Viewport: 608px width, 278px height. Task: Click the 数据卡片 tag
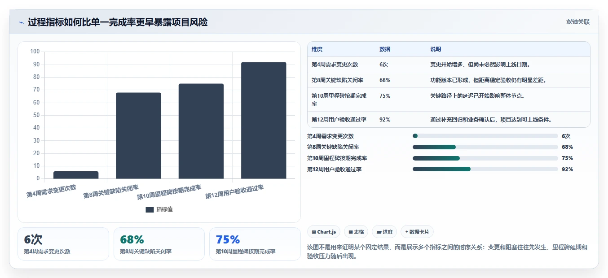point(417,232)
